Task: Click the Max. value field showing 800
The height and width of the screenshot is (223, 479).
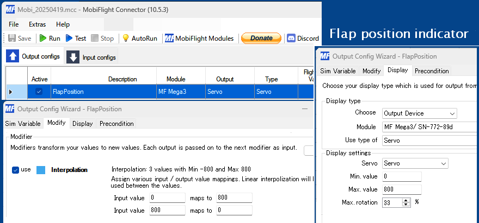Action: coord(402,189)
